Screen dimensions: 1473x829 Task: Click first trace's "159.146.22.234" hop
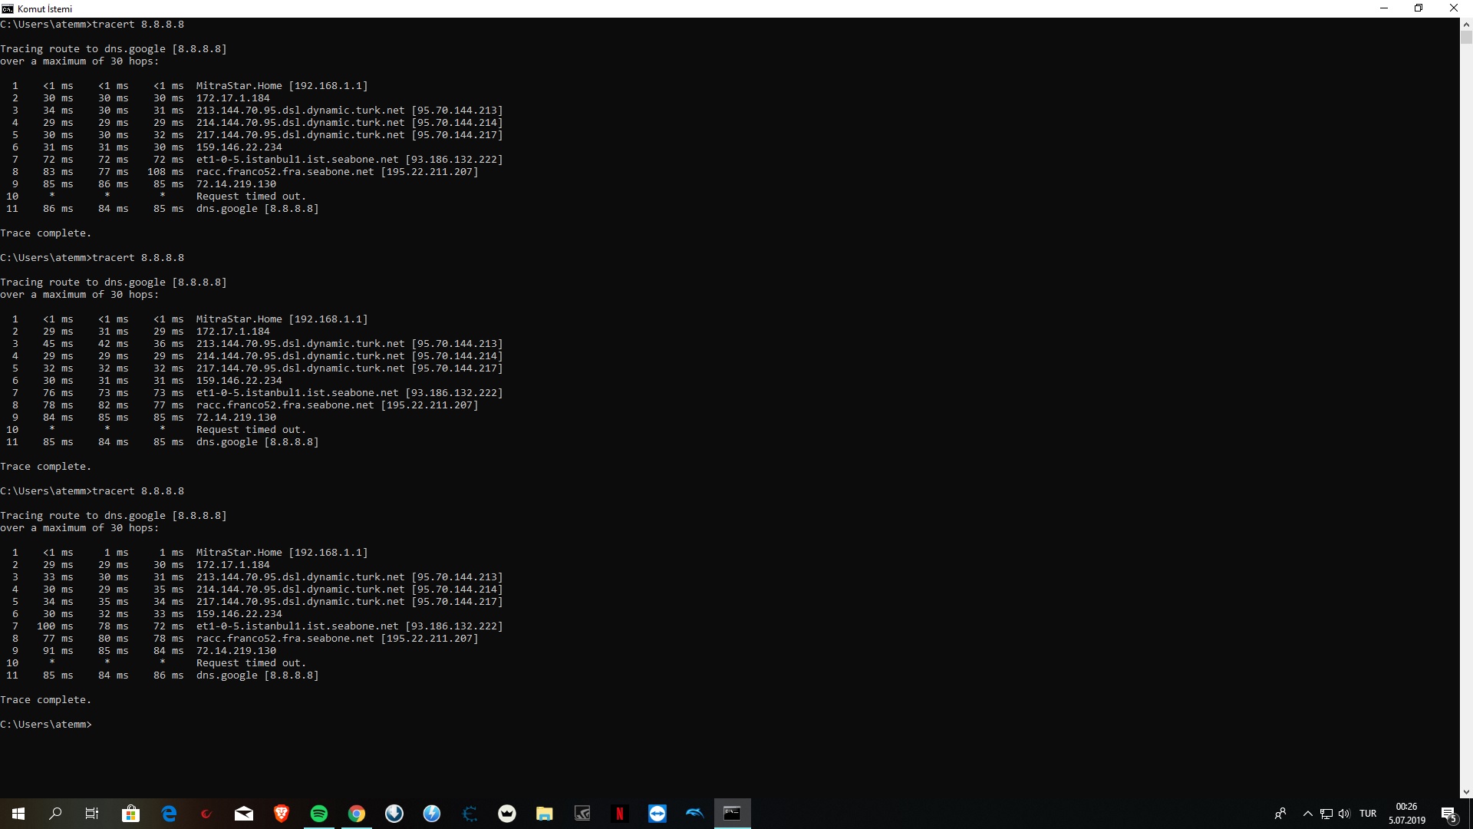(x=239, y=147)
